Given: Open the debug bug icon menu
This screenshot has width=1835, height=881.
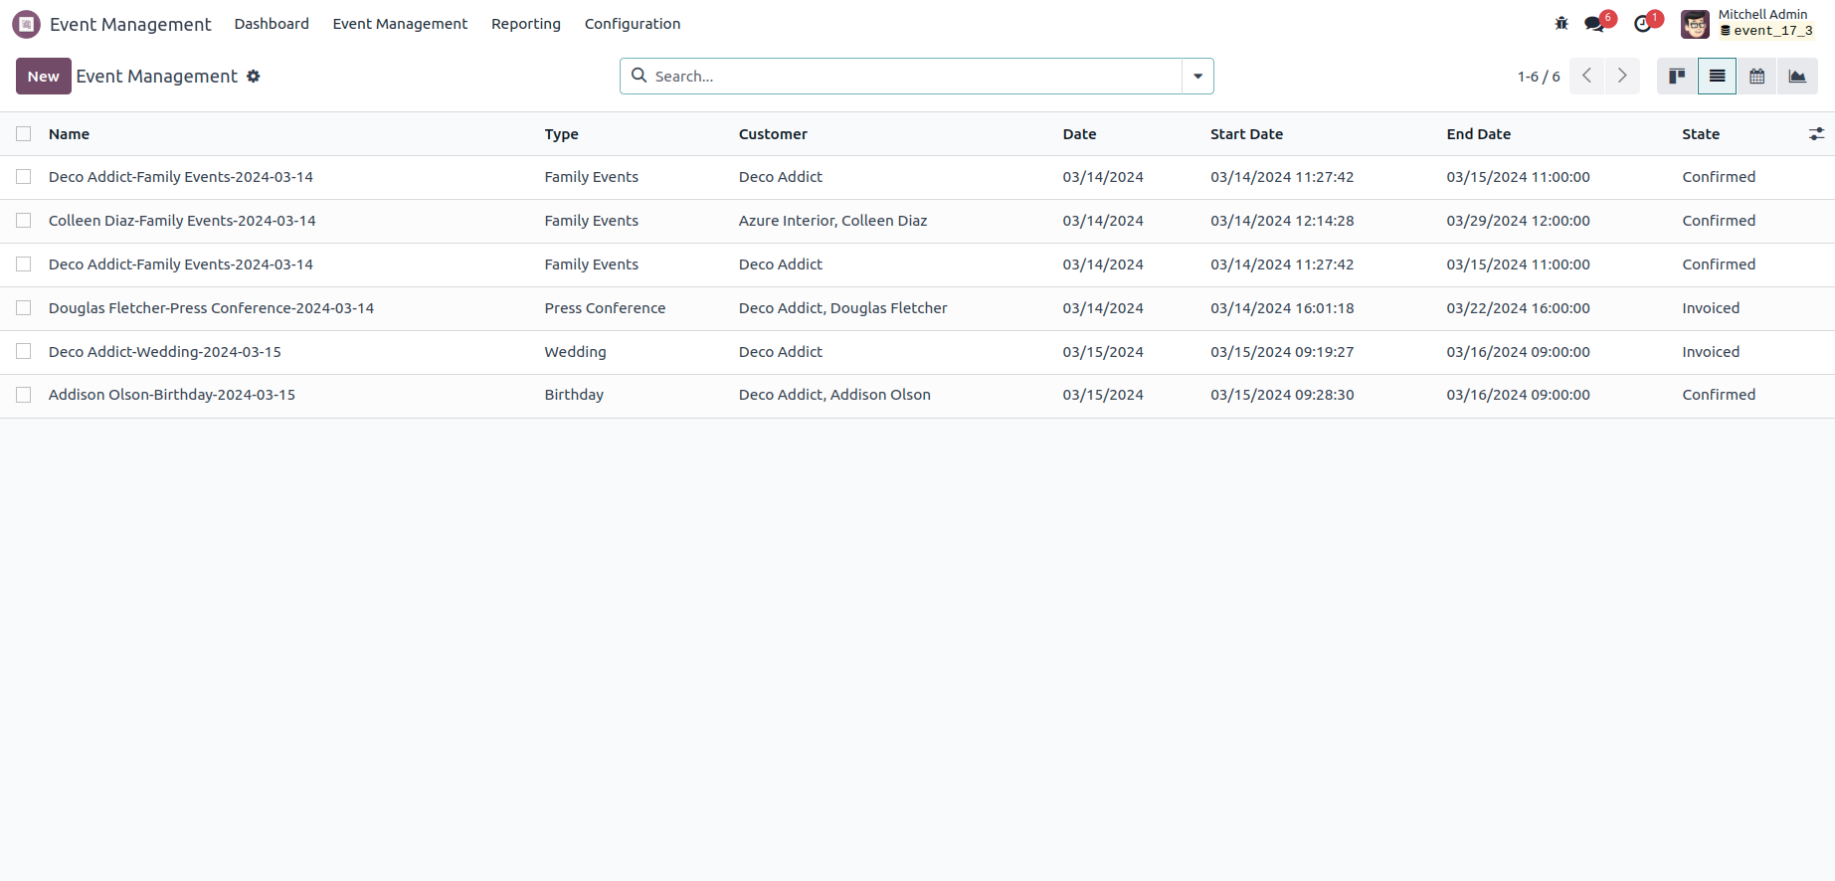Looking at the screenshot, I should point(1561,24).
